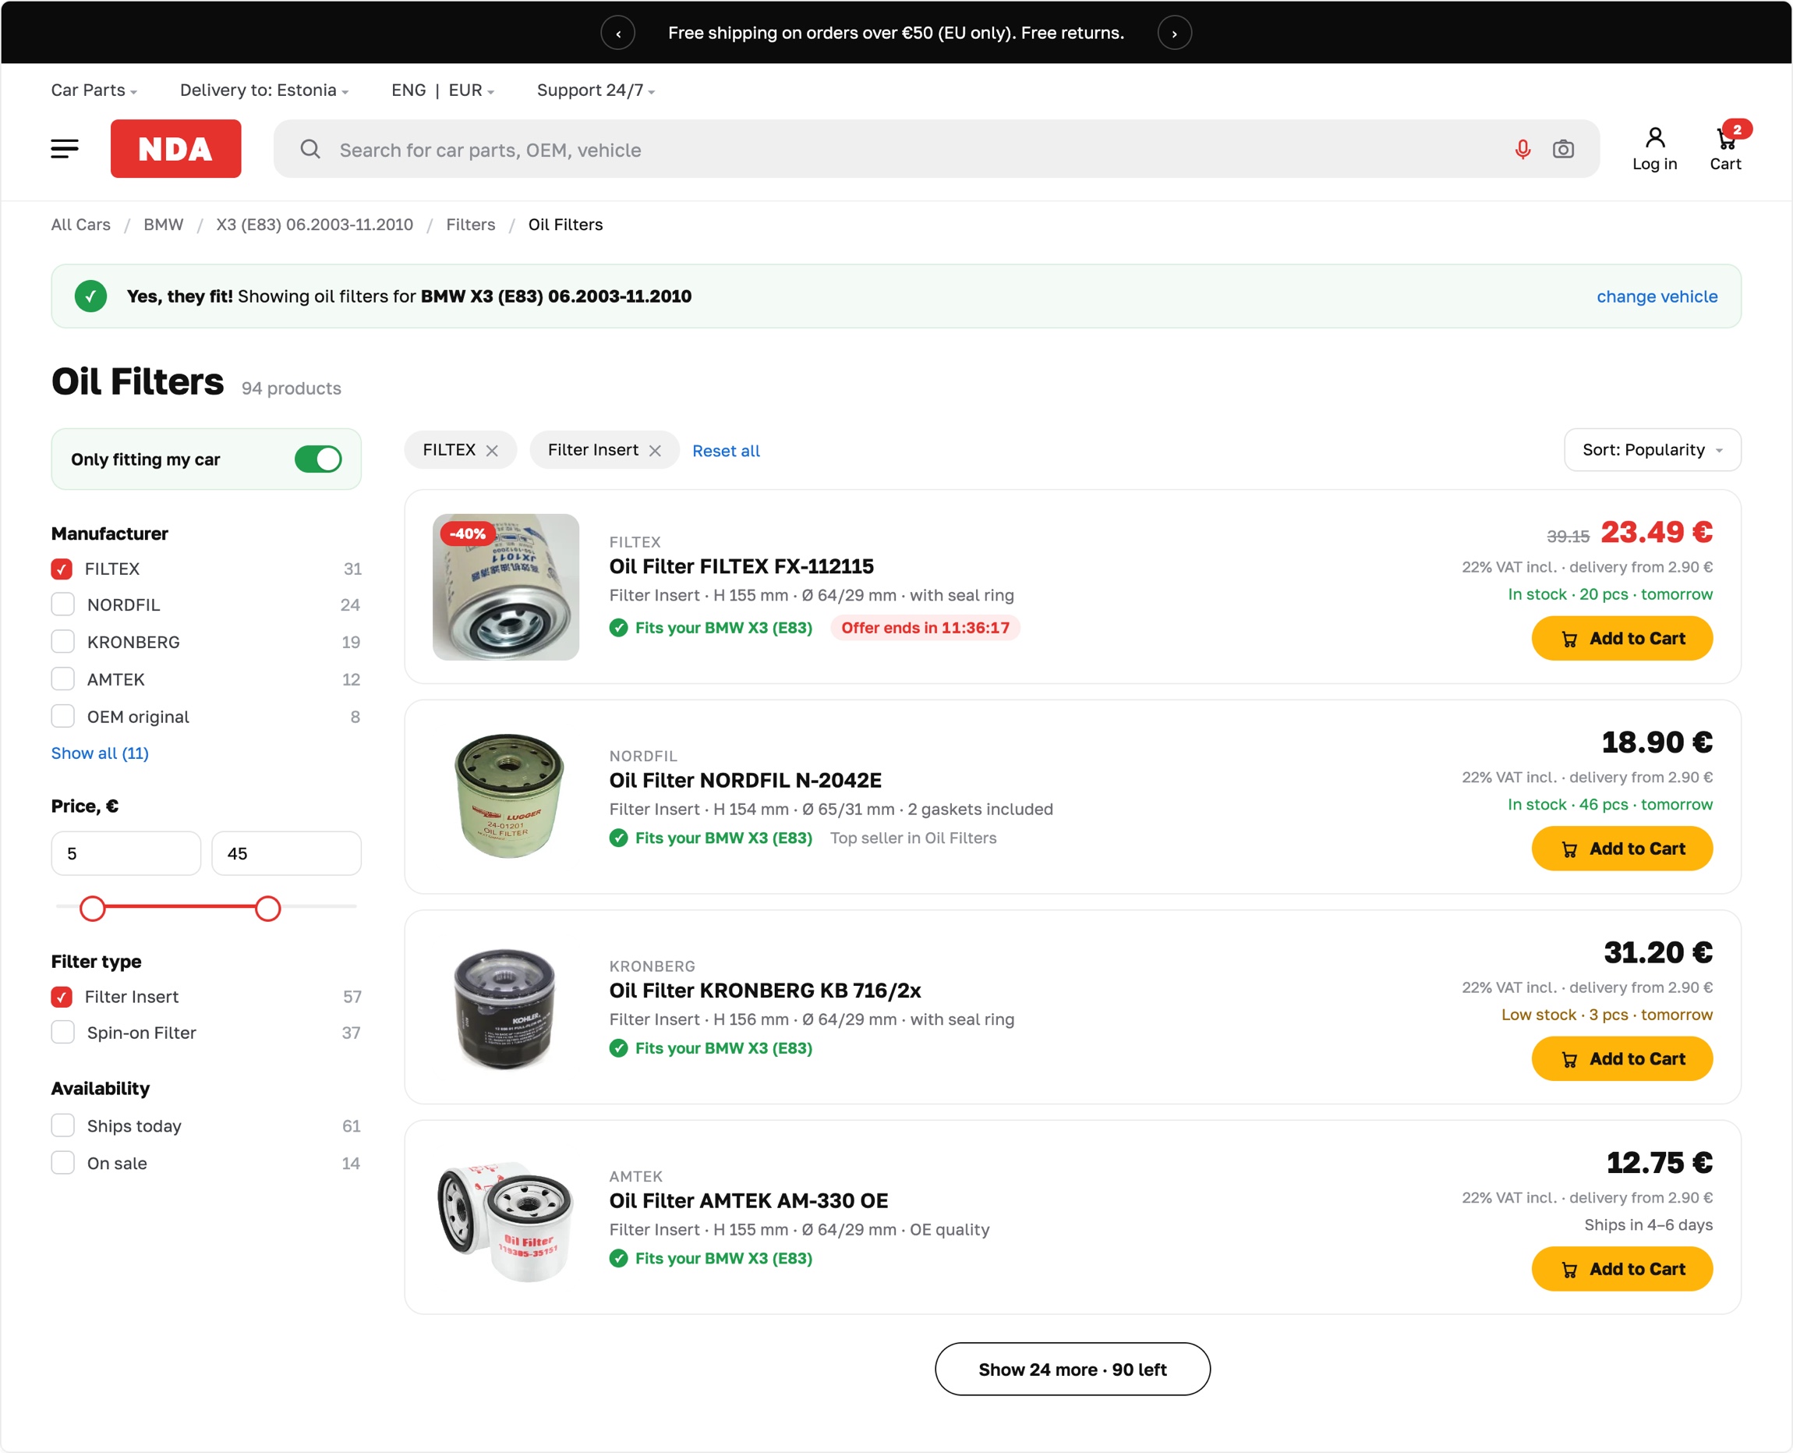Open image search with camera icon
The width and height of the screenshot is (1793, 1453).
pos(1563,149)
